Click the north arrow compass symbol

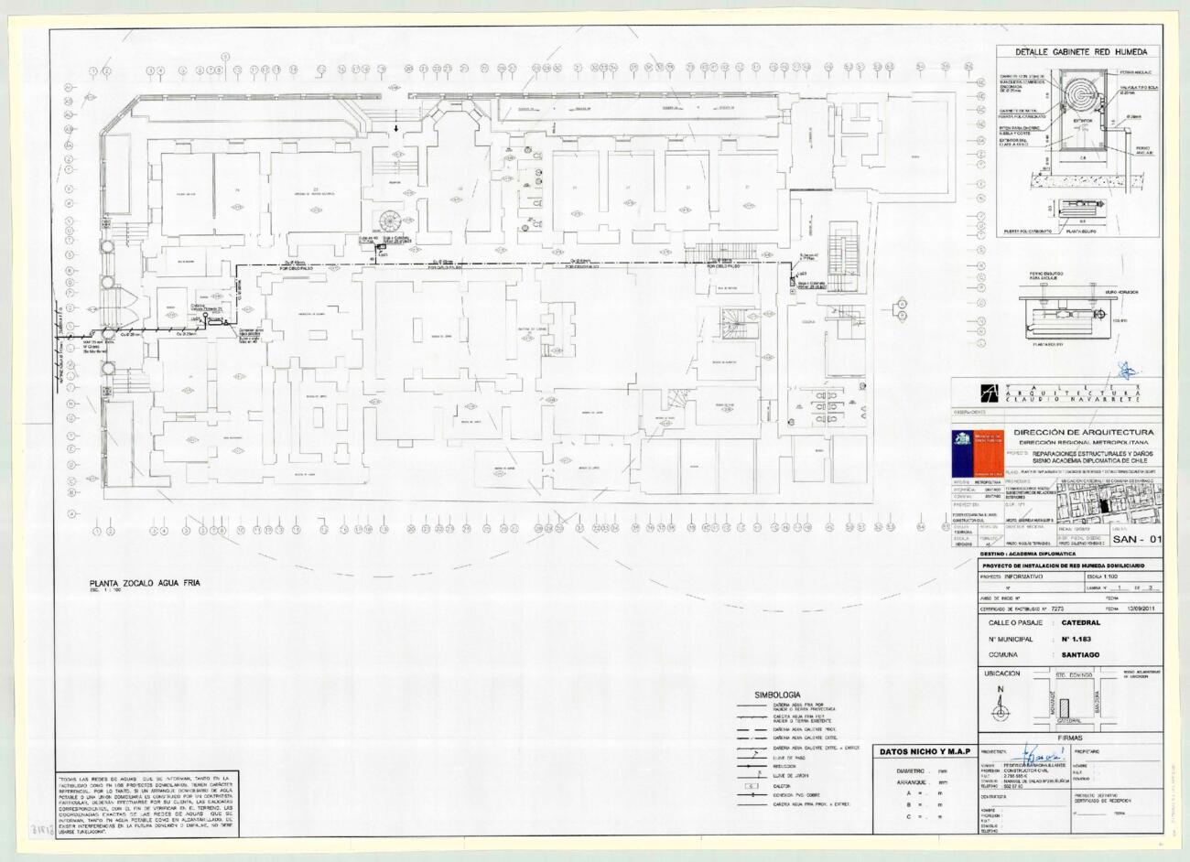point(1001,705)
